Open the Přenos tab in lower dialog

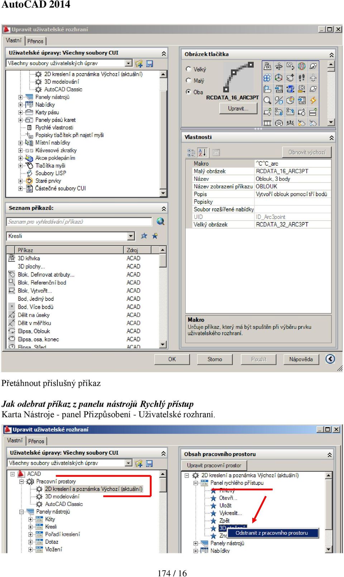click(x=36, y=441)
